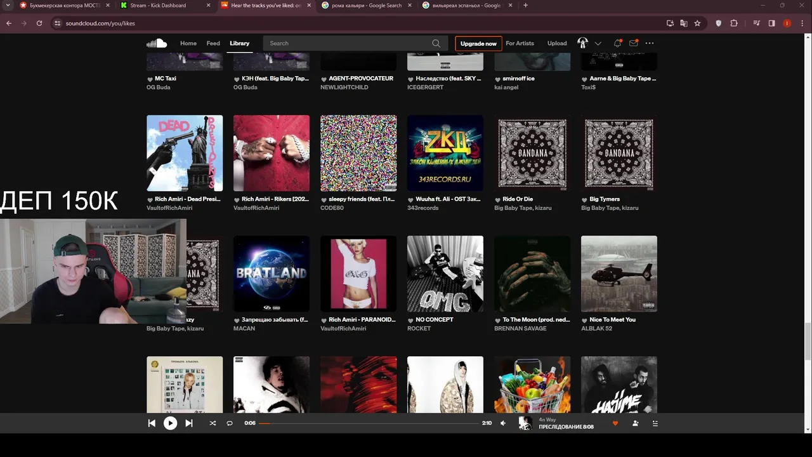
Task: Expand the profile dropdown chevron
Action: (598, 43)
